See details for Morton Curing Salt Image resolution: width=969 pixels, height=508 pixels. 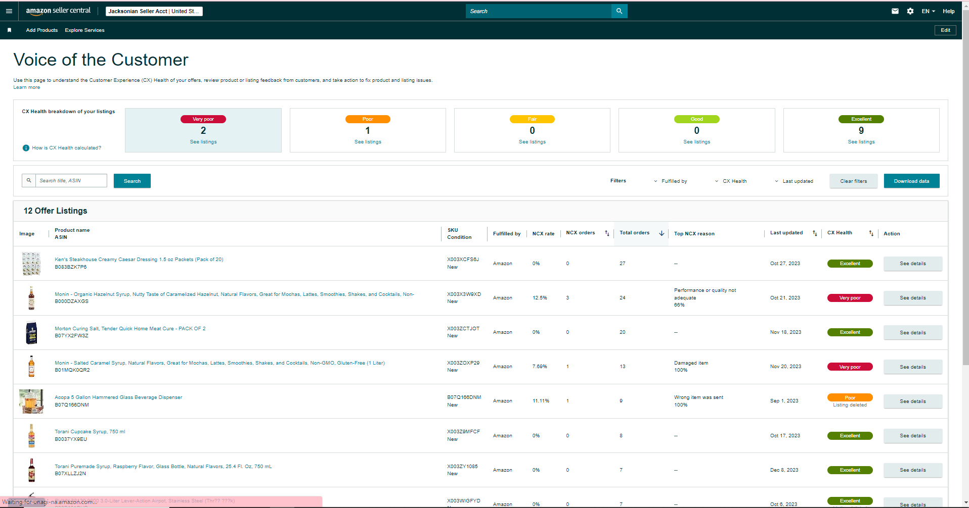coord(913,333)
